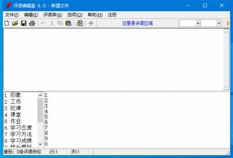Click the window resize grip corner

click(x=228, y=153)
